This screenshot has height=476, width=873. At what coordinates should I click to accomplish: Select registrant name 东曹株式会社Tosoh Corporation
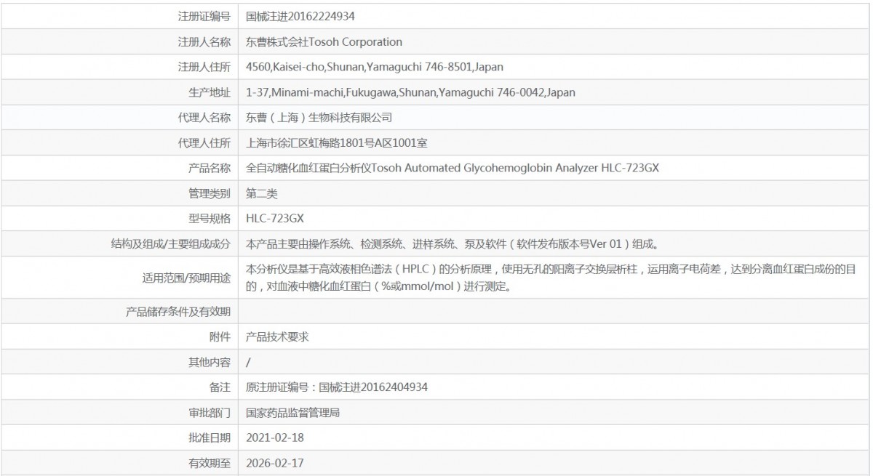click(324, 41)
